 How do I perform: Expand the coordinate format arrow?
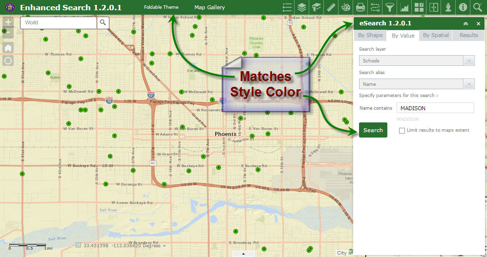tap(164, 245)
